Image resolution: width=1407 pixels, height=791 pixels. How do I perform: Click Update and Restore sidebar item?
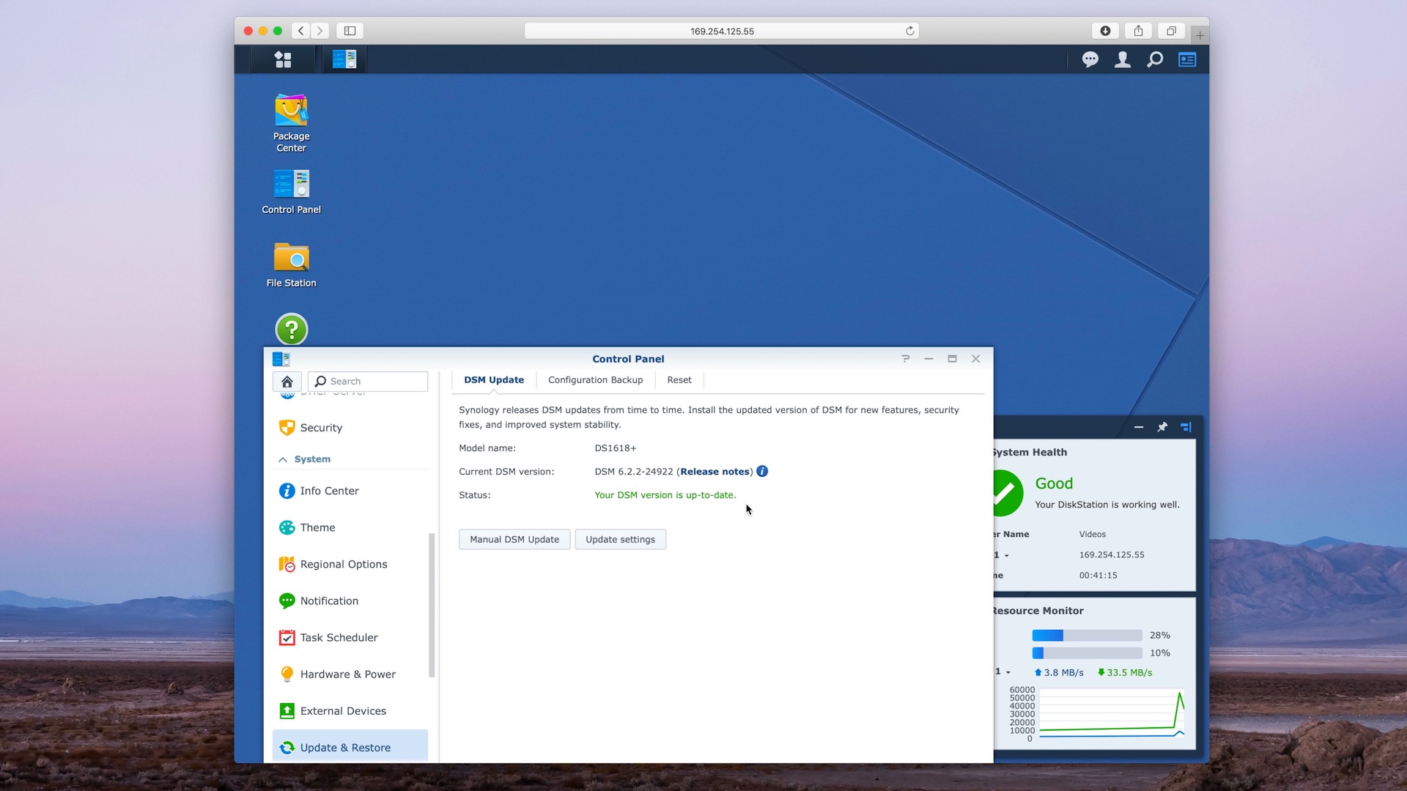345,746
